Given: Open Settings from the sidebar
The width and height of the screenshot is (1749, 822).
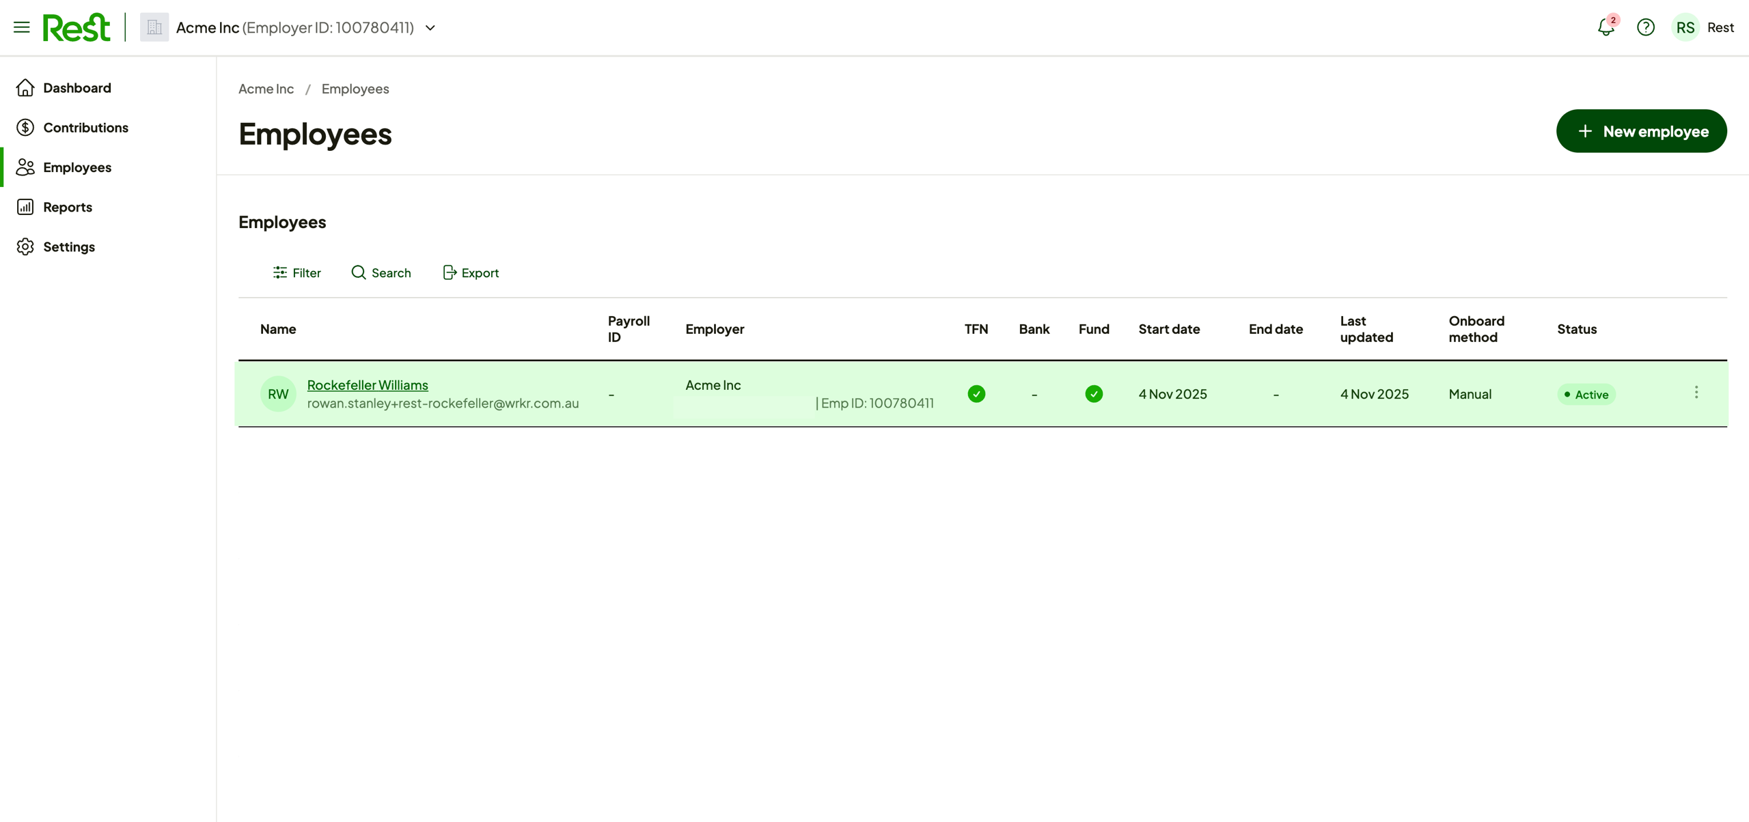Looking at the screenshot, I should [x=68, y=246].
